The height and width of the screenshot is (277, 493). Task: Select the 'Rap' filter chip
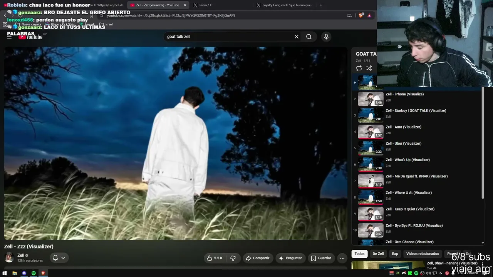coord(395,254)
